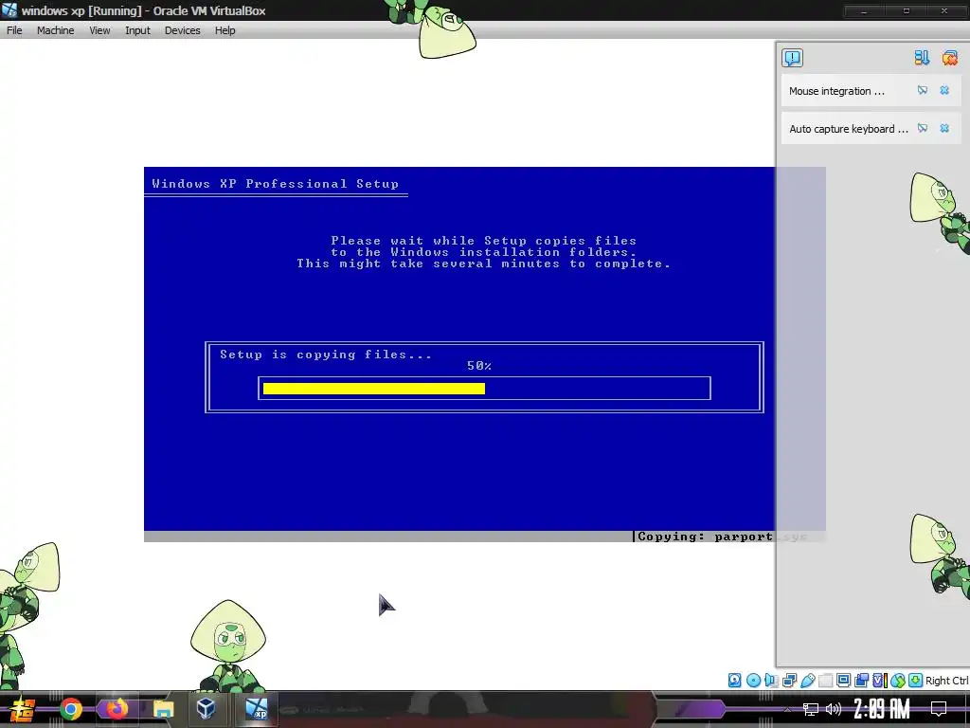The image size is (970, 728).
Task: Click the audio indicator in status bar
Action: (771, 681)
